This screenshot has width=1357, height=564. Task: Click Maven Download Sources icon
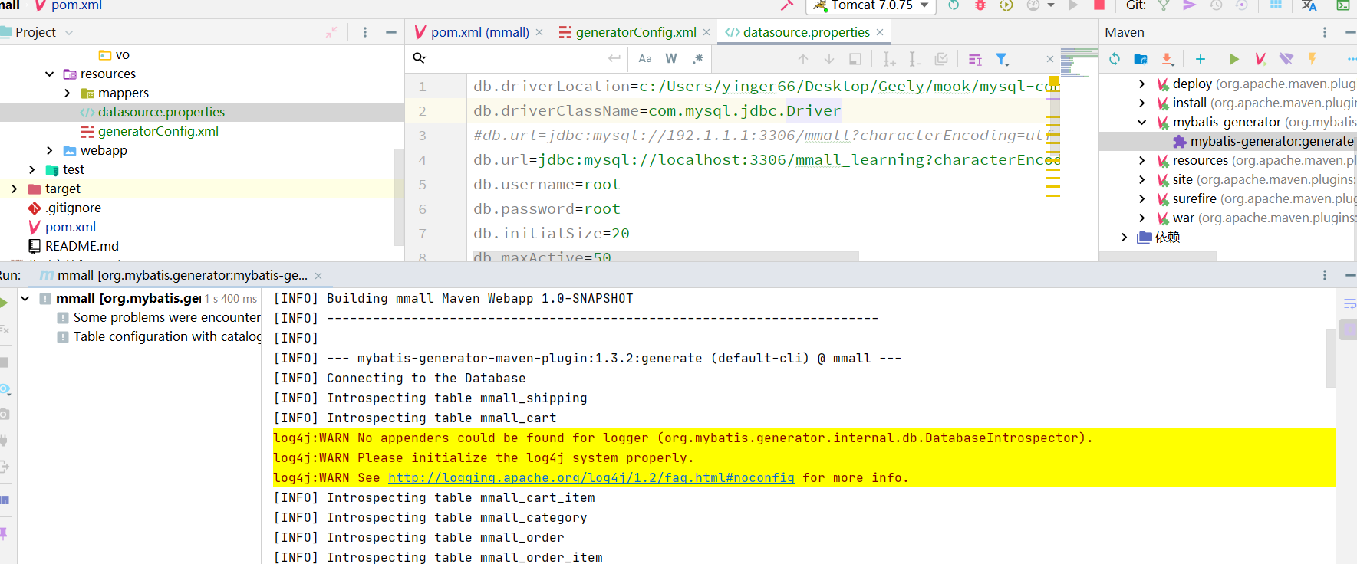coord(1167,59)
